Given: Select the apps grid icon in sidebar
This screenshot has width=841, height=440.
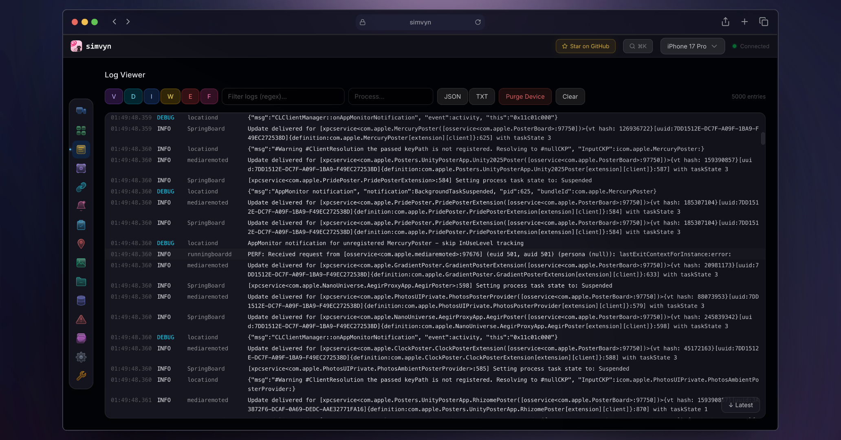Looking at the screenshot, I should click(81, 130).
